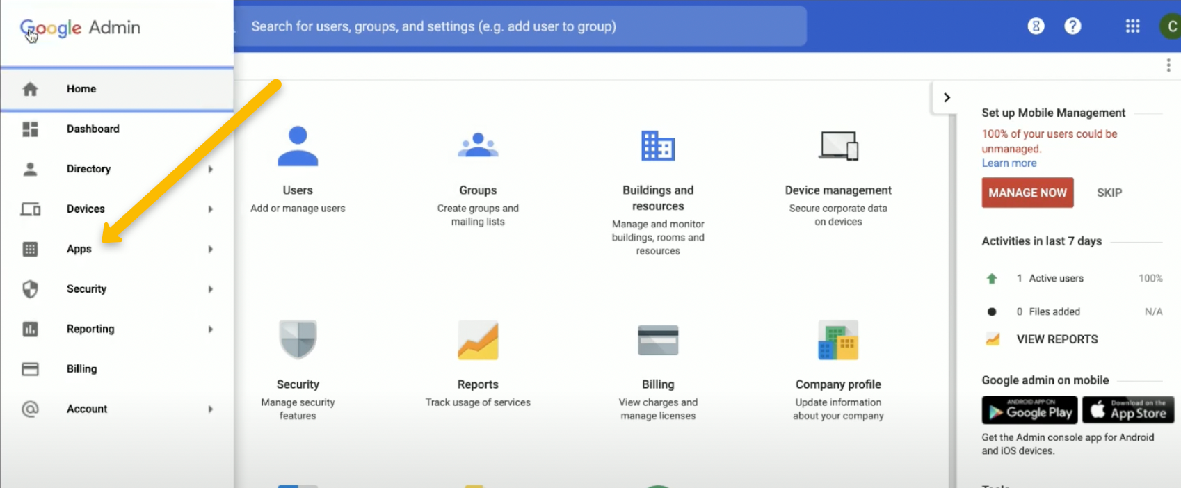1181x488 pixels.
Task: Select Reporting in the navigation menu
Action: [x=117, y=329]
